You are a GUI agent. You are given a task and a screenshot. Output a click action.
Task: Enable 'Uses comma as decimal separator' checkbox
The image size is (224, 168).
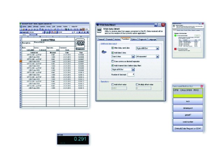pyautogui.click(x=113, y=61)
